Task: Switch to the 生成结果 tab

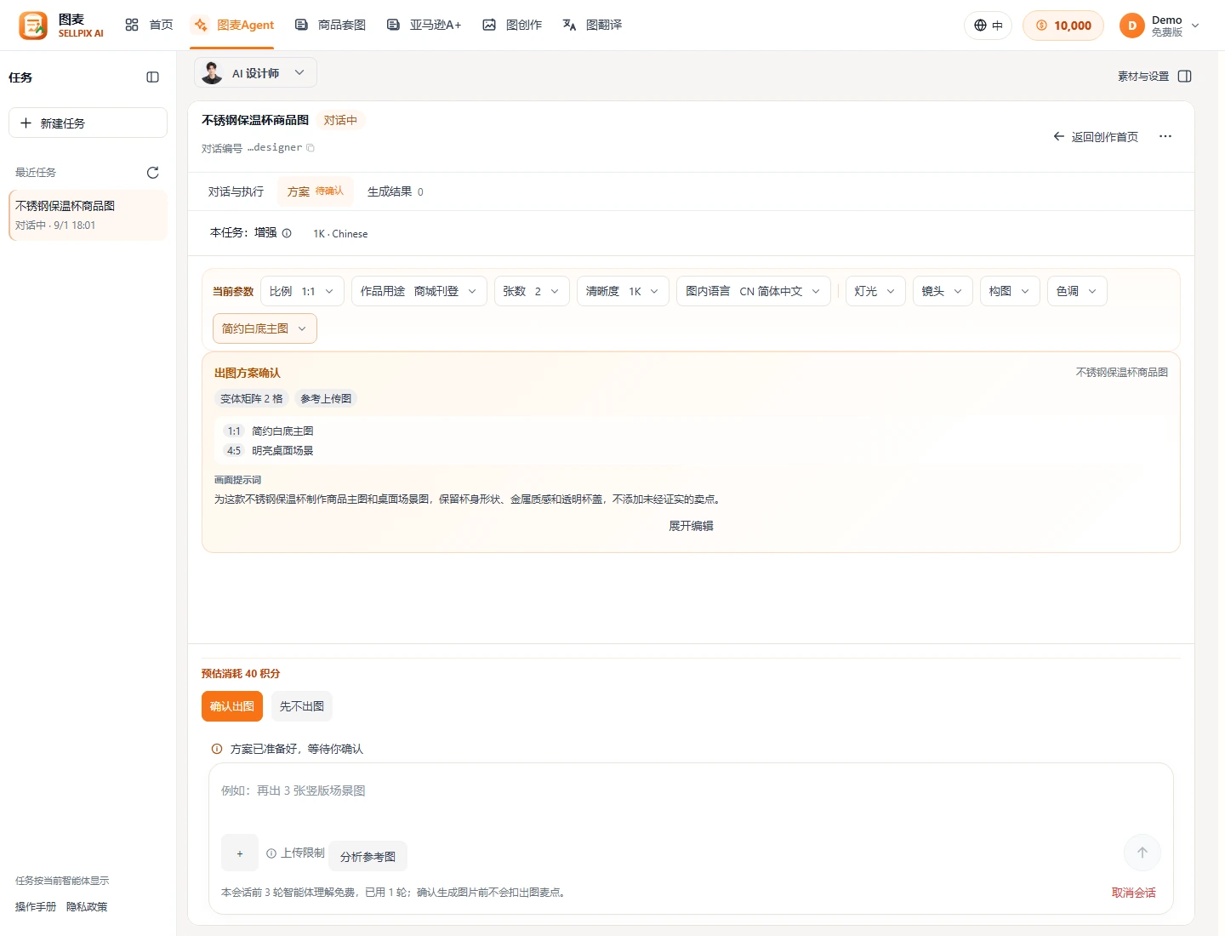Action: [x=396, y=191]
